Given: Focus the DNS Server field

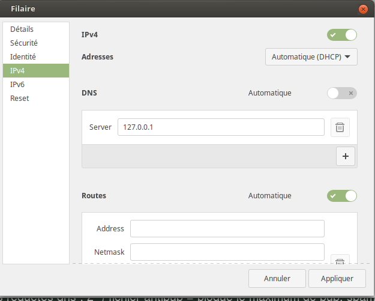Looking at the screenshot, I should point(221,127).
